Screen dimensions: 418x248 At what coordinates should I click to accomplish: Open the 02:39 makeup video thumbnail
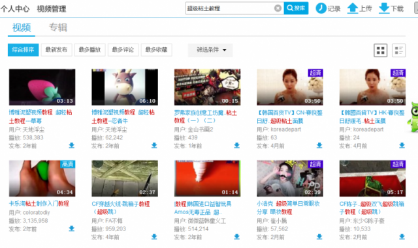[290, 178]
